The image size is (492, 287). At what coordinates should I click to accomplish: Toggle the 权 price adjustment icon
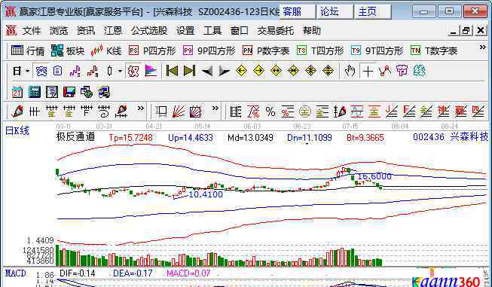[x=133, y=72]
